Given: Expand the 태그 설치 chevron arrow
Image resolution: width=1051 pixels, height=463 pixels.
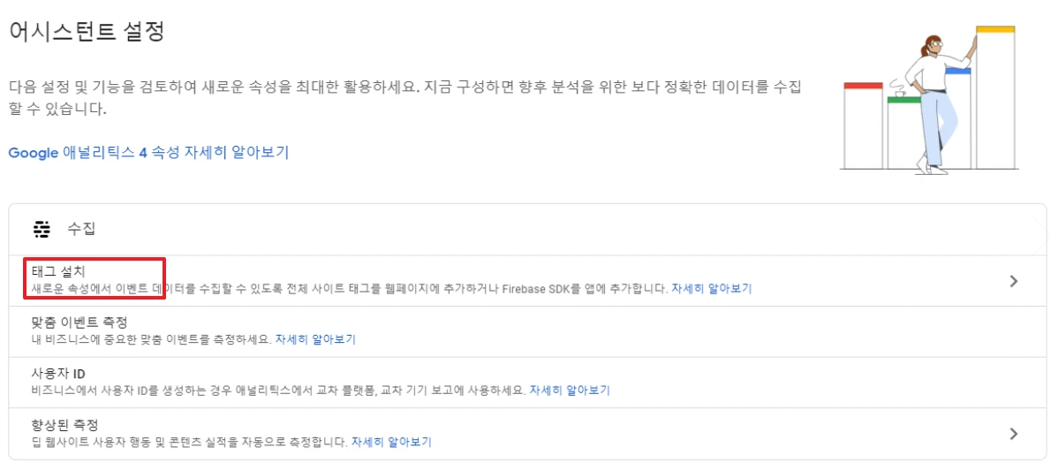Looking at the screenshot, I should click(x=1013, y=282).
